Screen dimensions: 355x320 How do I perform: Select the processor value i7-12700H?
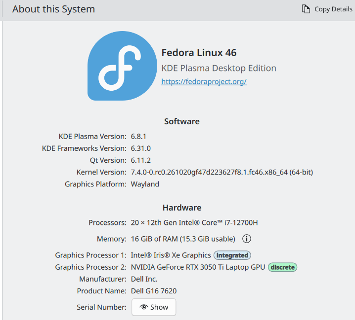coord(194,223)
